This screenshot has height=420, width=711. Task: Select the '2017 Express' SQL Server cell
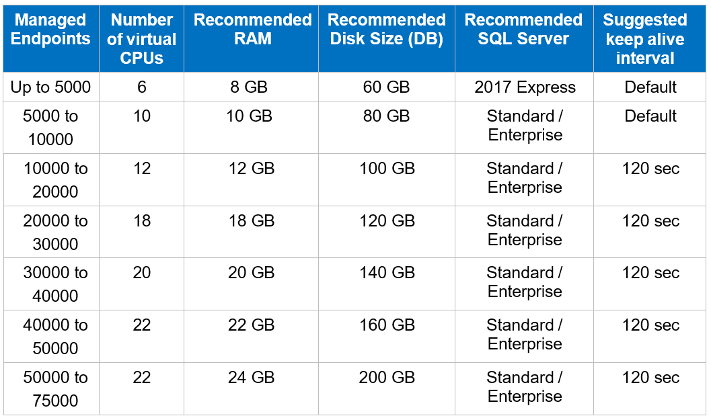click(x=525, y=87)
